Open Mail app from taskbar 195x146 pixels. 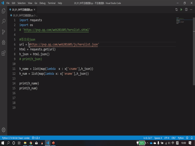coord(36,143)
